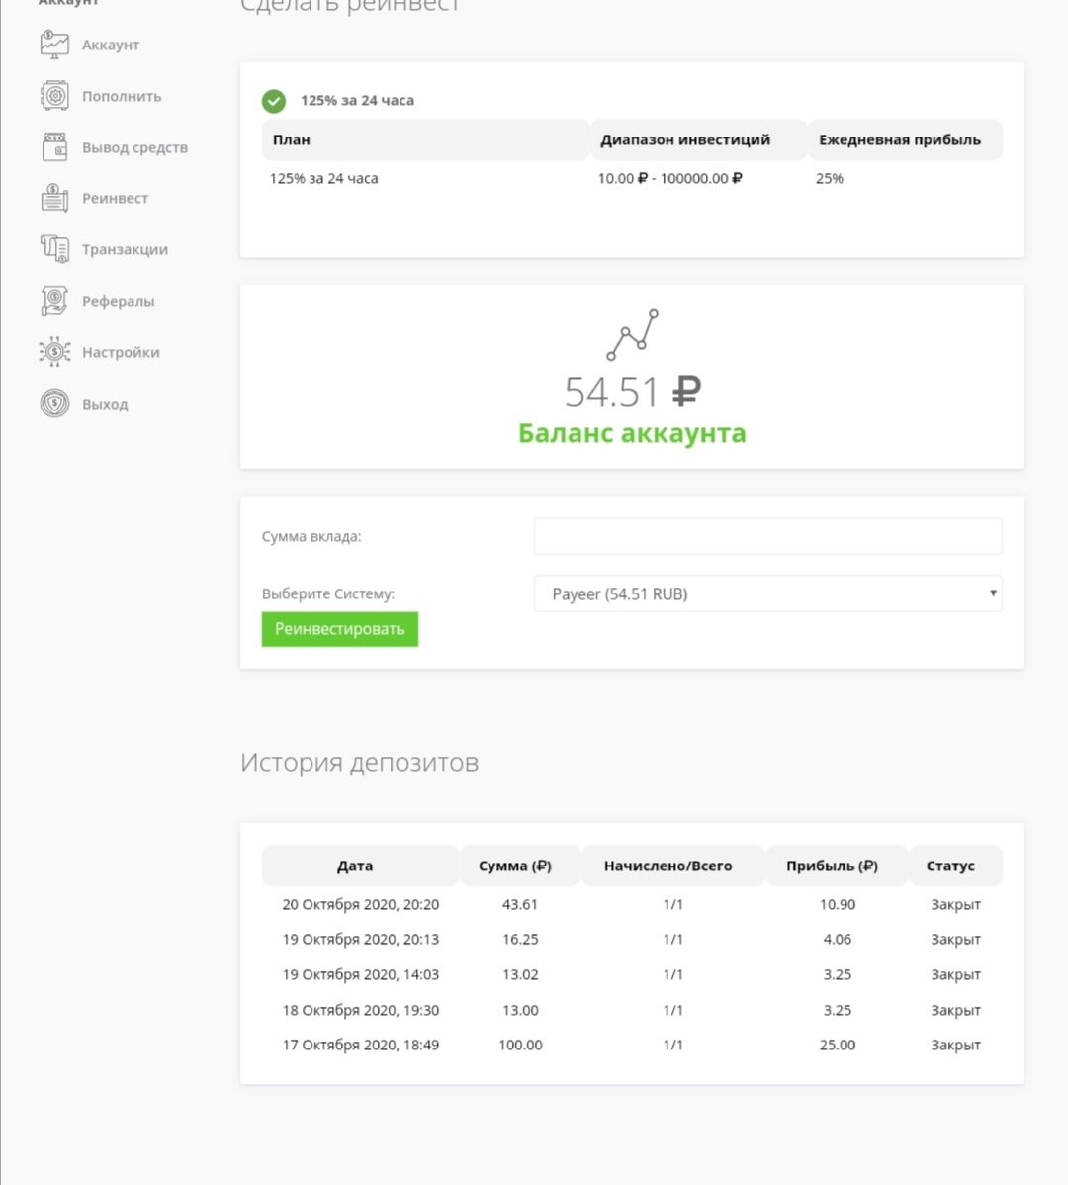Select the Реинвест menu item
Image resolution: width=1068 pixels, height=1185 pixels.
pos(115,198)
